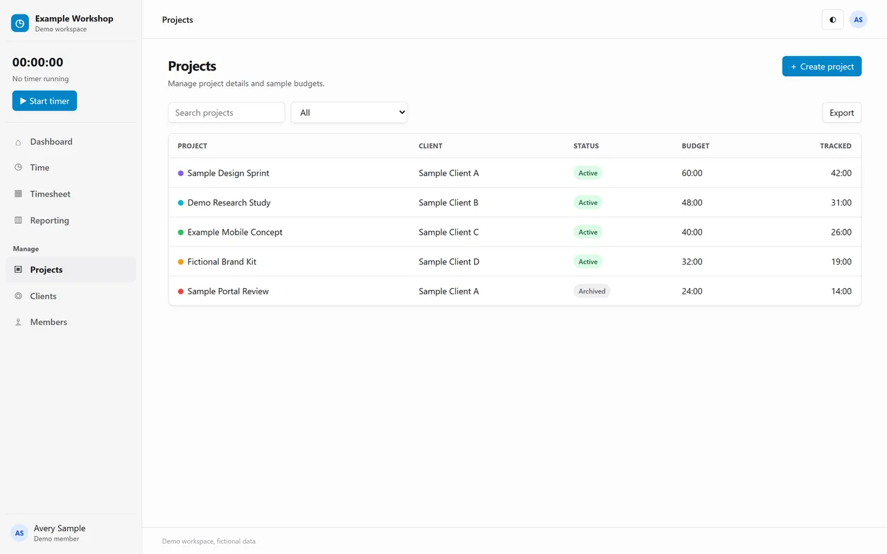Focus the Search projects field
The width and height of the screenshot is (887, 554).
tap(227, 112)
